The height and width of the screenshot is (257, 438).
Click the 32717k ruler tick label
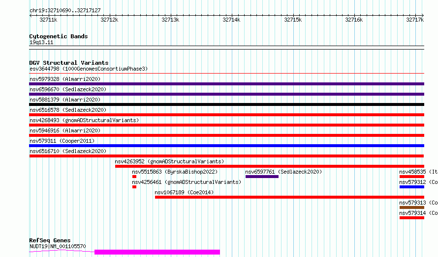pyautogui.click(x=415, y=20)
